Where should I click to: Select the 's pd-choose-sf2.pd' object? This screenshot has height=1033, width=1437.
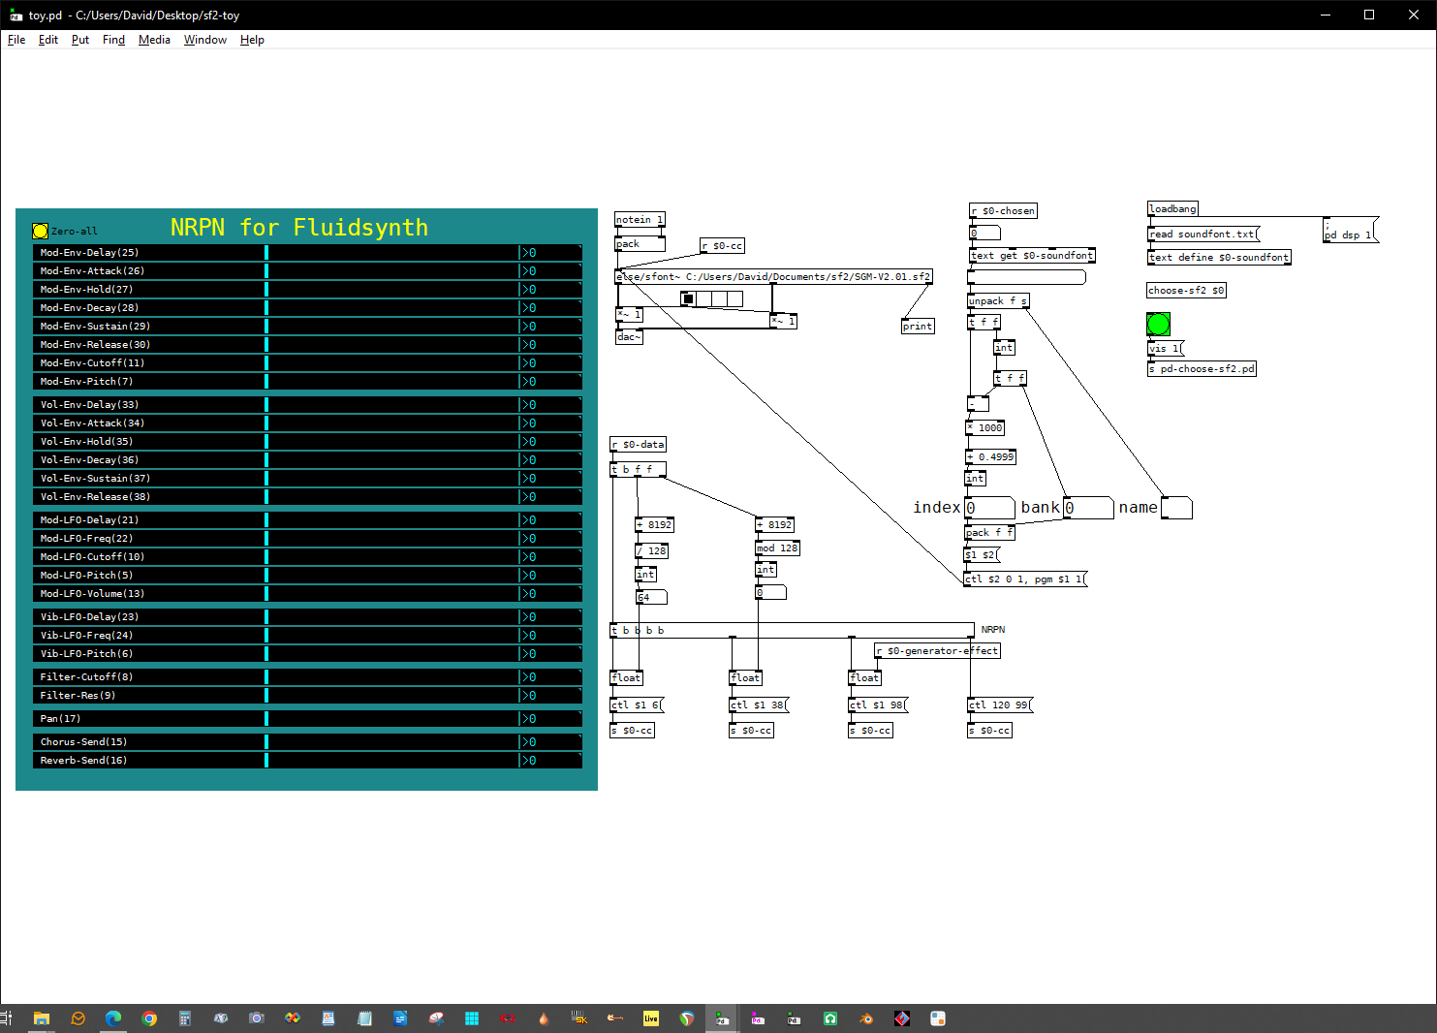tap(1202, 369)
